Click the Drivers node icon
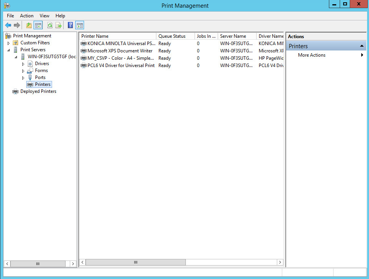369x279 pixels. tap(30, 64)
